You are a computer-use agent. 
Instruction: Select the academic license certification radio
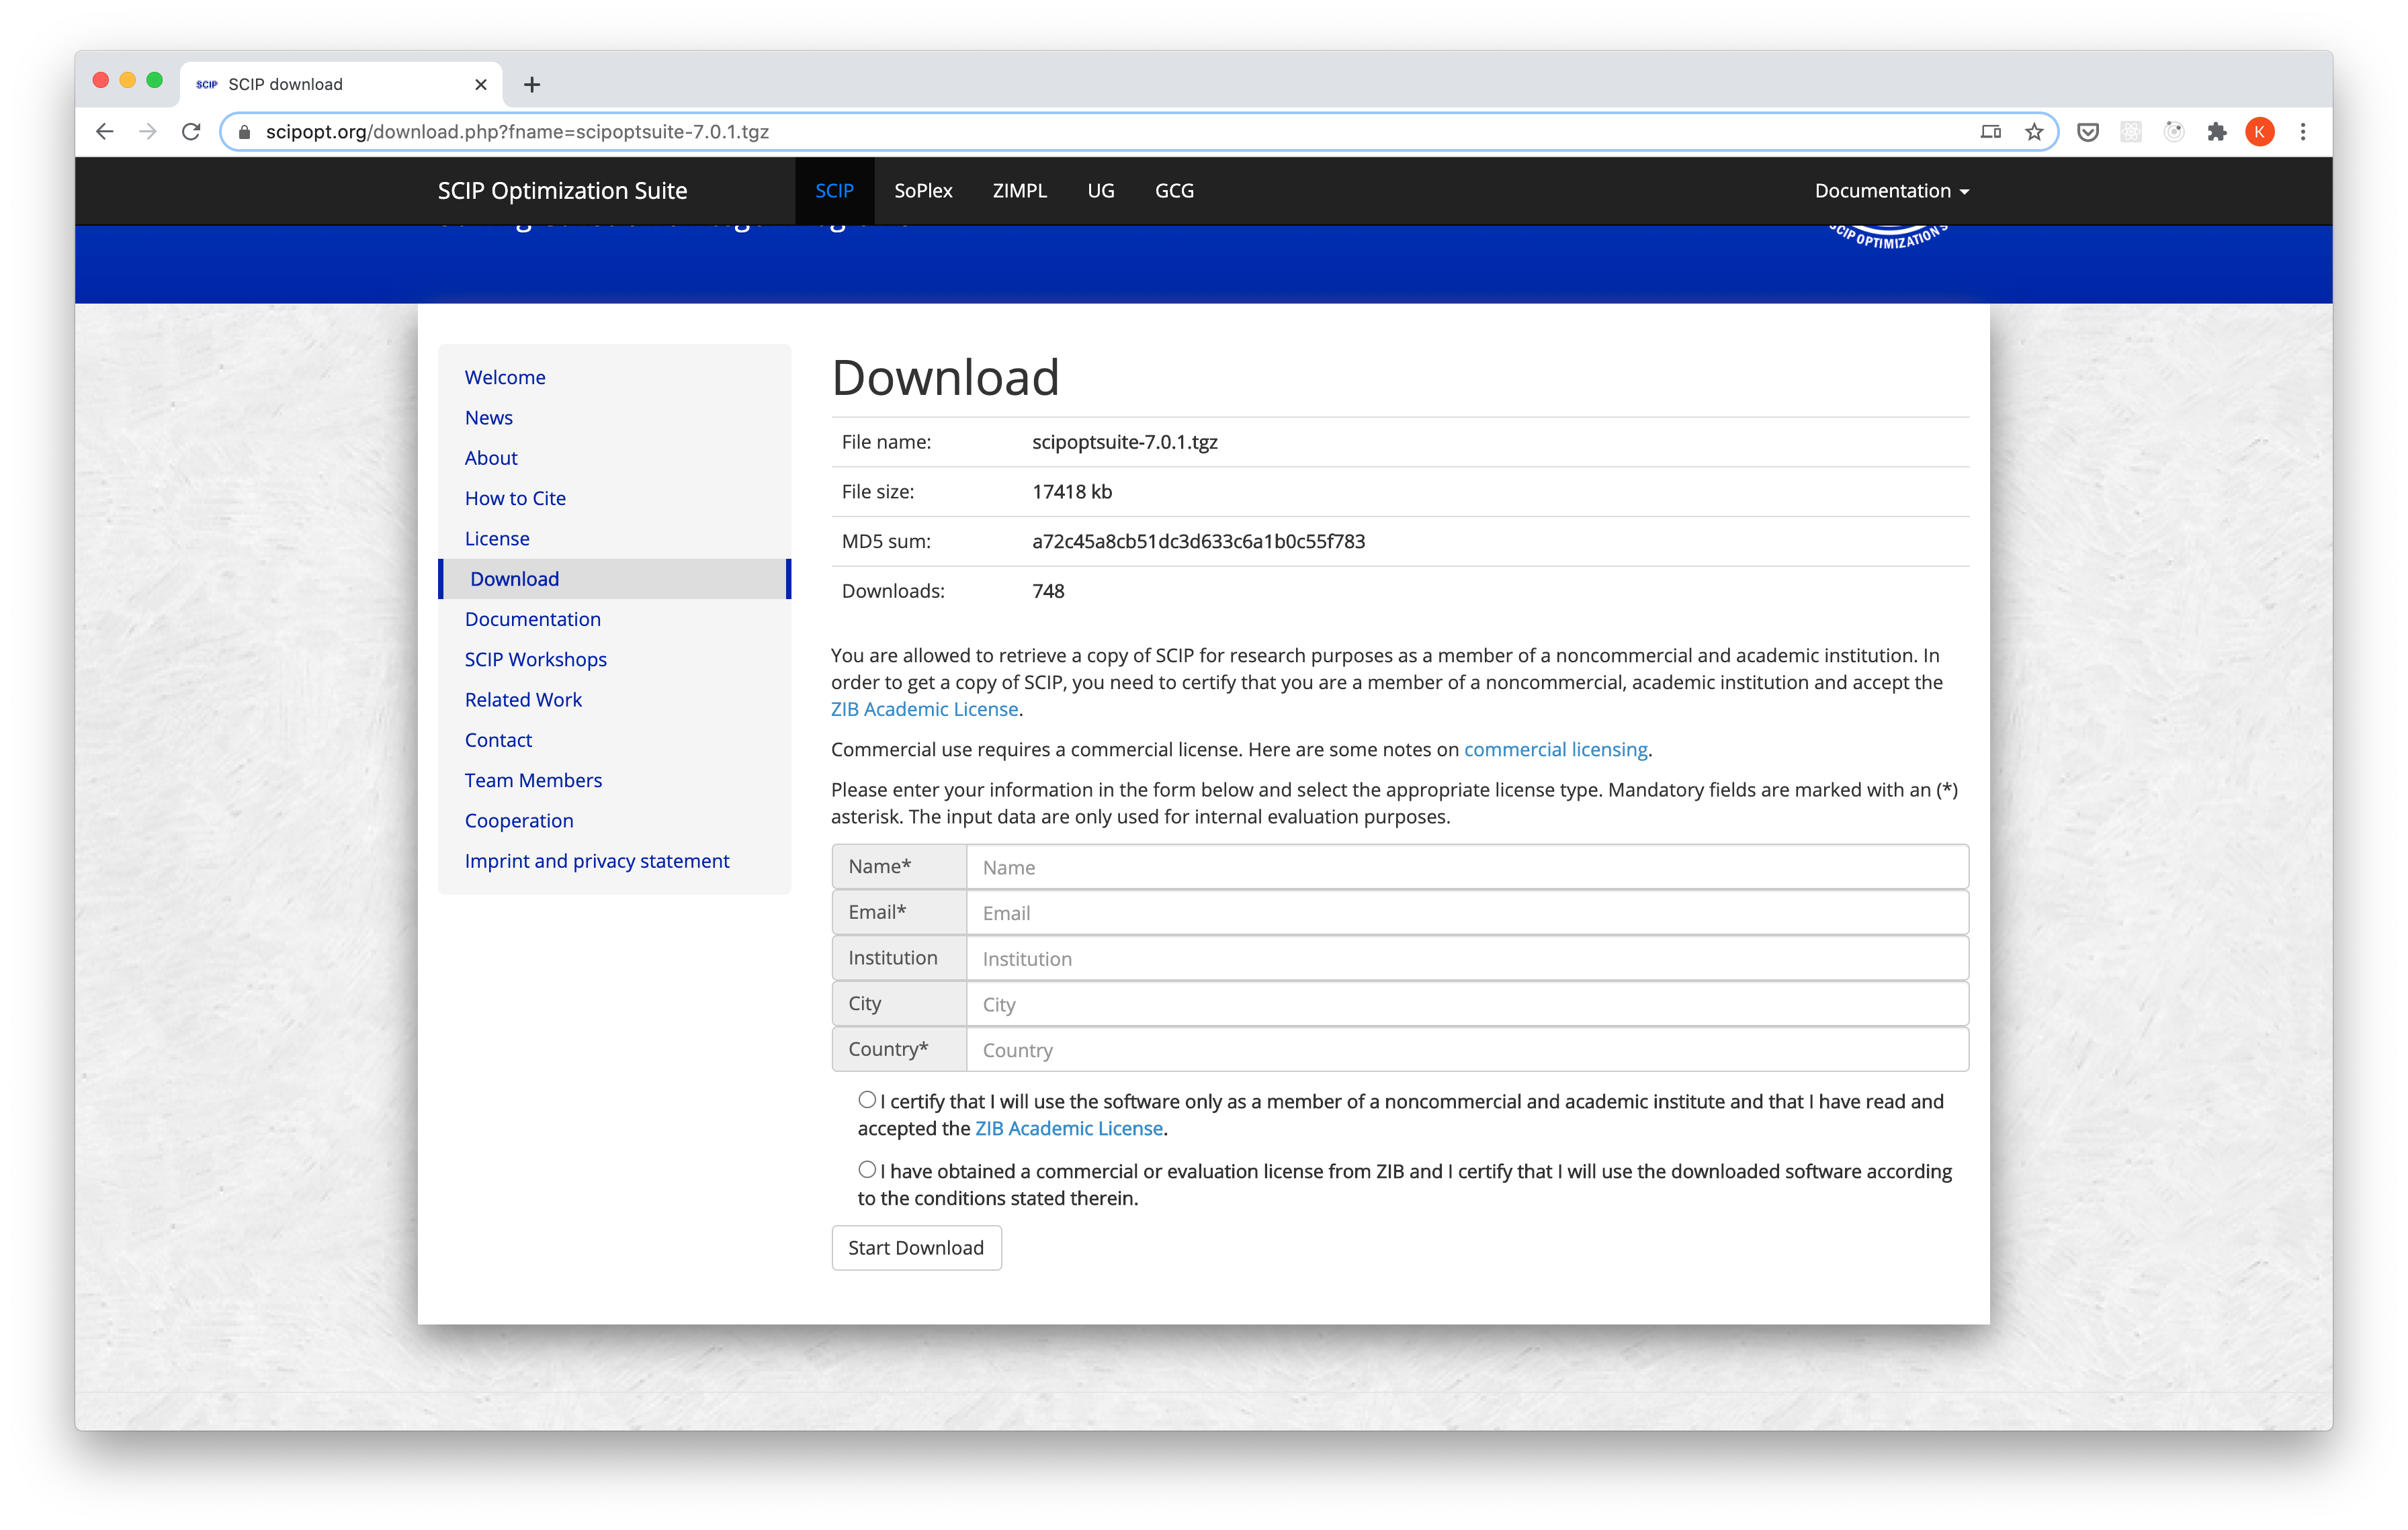tap(867, 1100)
